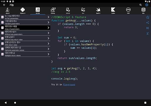Image resolution: width=151 pixels, height=106 pixels.
Task: Open the Playground link
Action: click(69, 85)
